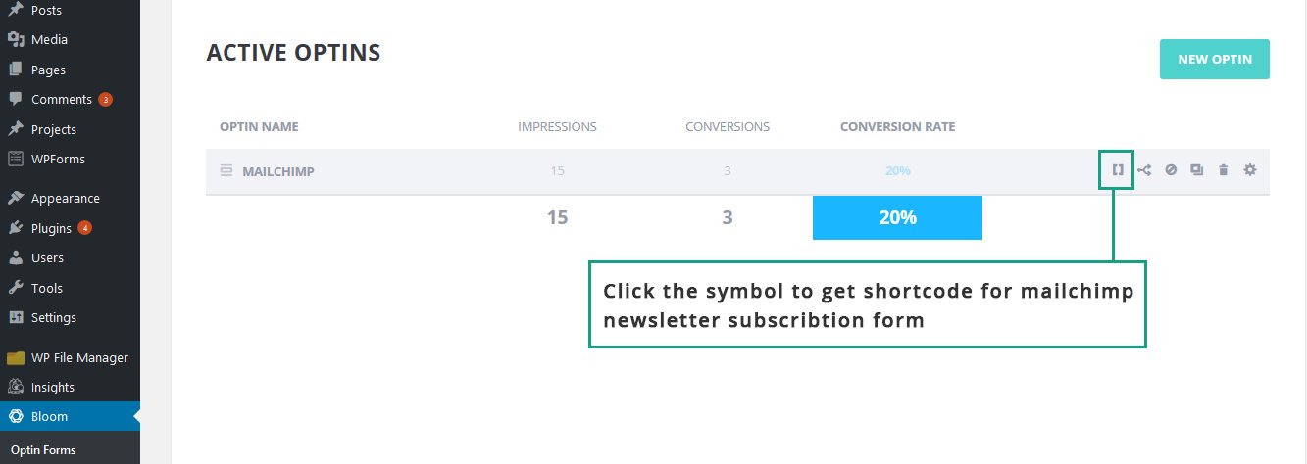Get shortcode for the MailChimp optin
The image size is (1307, 464).
tap(1117, 170)
